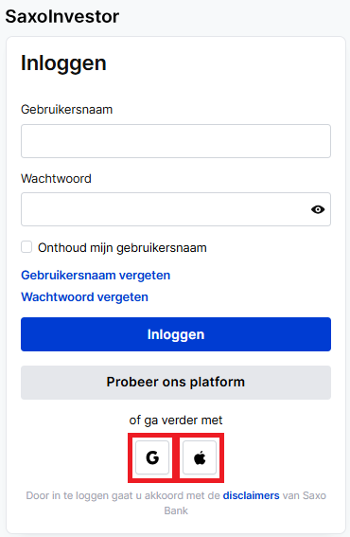Continue with the Apple logo button
350x537 pixels.
point(200,457)
